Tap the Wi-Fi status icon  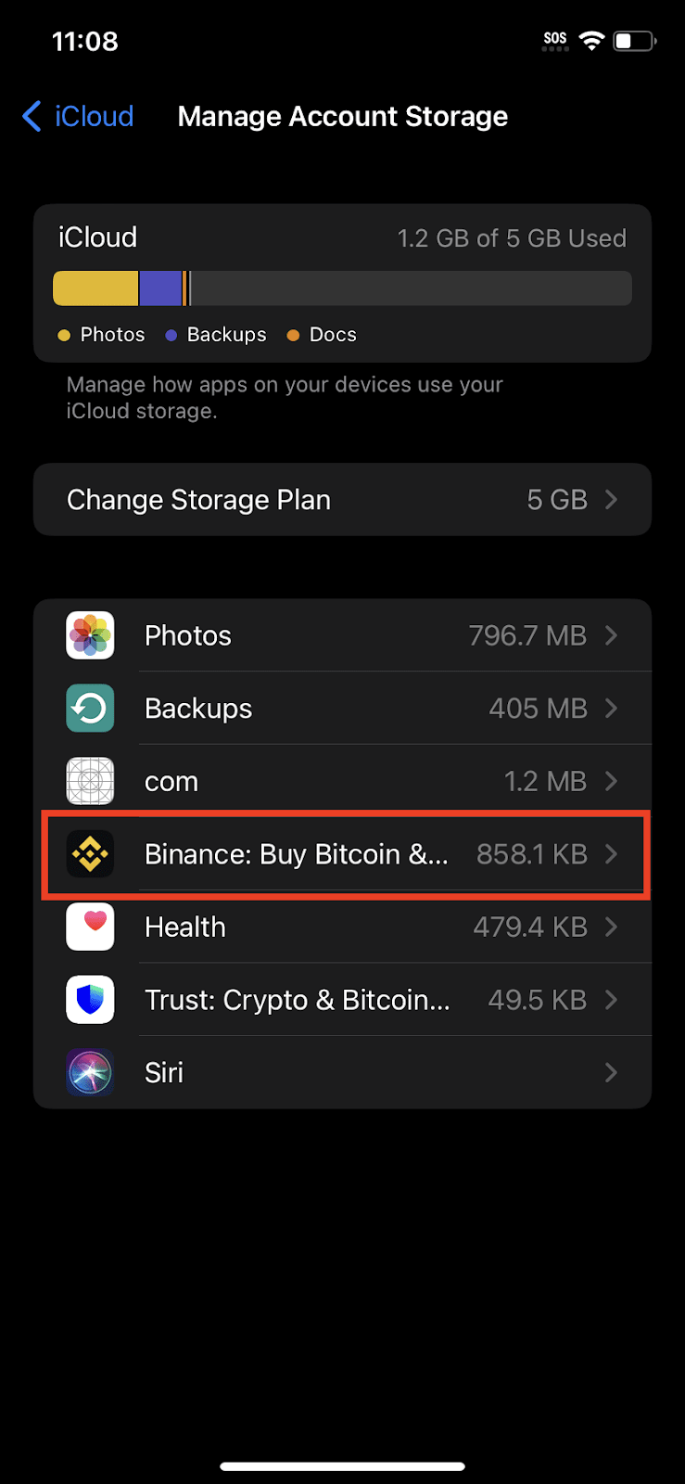pos(592,40)
